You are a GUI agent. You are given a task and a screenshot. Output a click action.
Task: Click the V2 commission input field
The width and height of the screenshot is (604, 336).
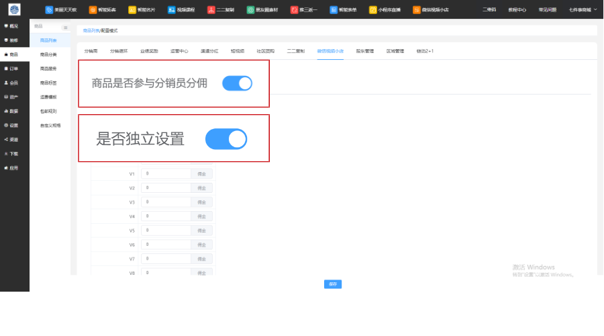click(x=166, y=188)
